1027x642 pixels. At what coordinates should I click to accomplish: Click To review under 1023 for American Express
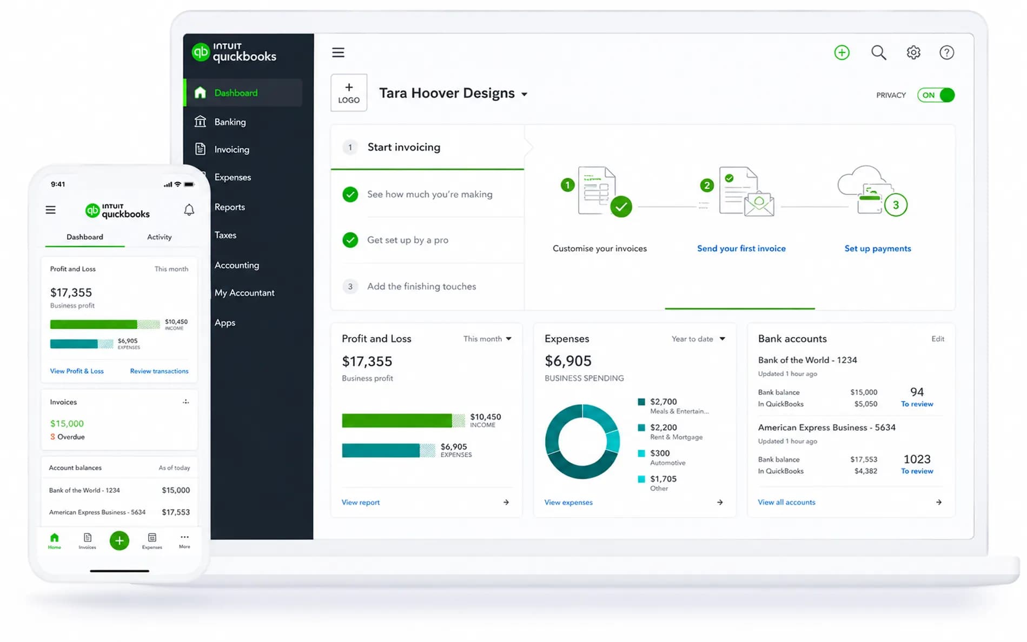click(917, 471)
